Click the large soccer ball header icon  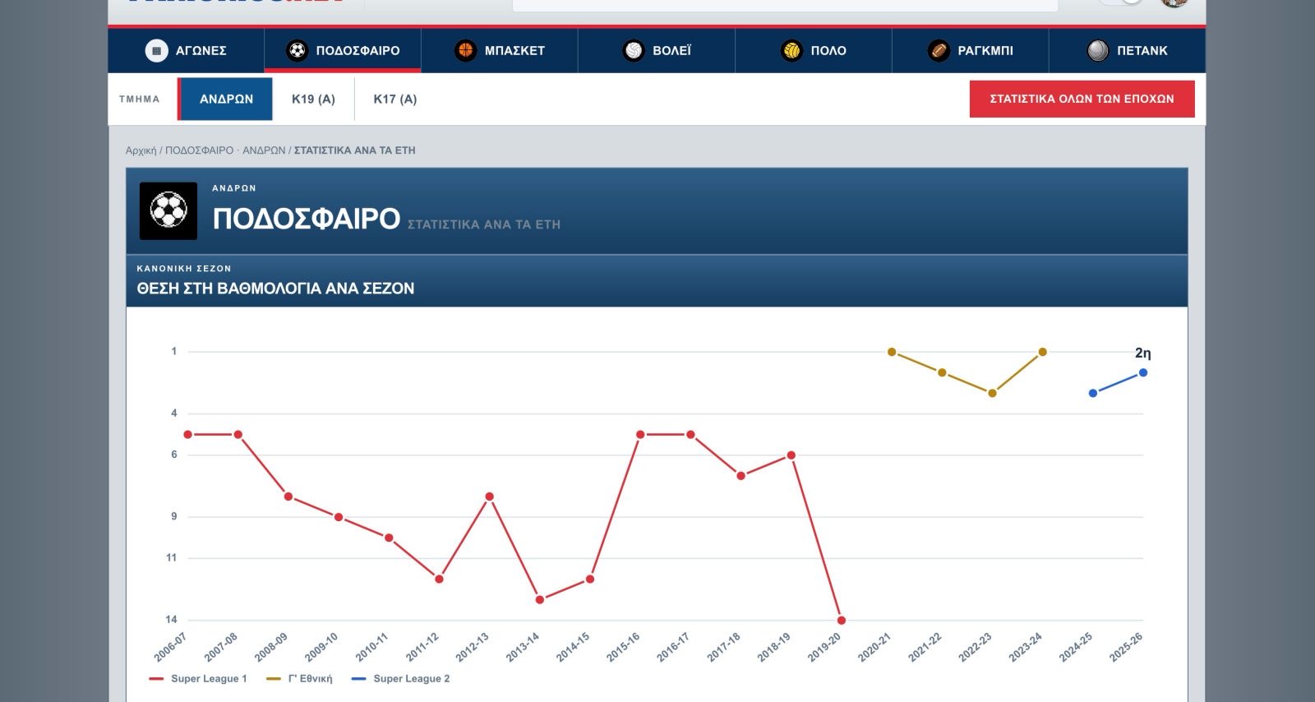[x=168, y=211]
